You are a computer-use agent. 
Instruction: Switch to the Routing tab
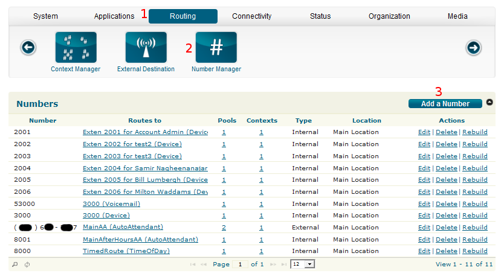point(183,16)
